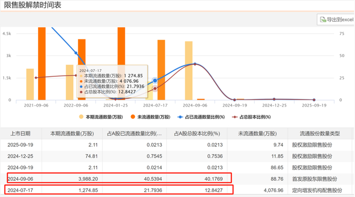
Task: Click the 占A股总股本比例(%) column header
Action: point(197,134)
